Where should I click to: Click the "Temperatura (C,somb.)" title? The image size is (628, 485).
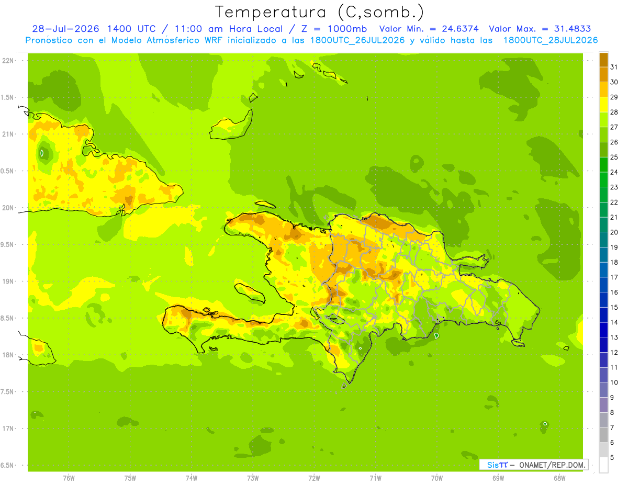[320, 12]
